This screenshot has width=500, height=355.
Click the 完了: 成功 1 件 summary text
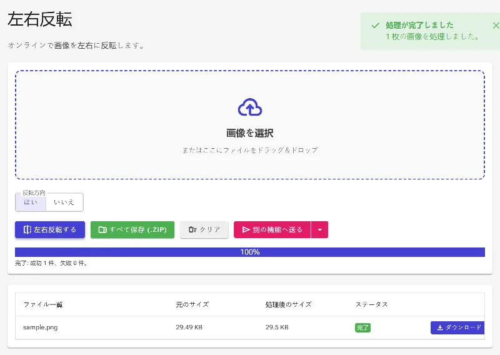coord(51,263)
